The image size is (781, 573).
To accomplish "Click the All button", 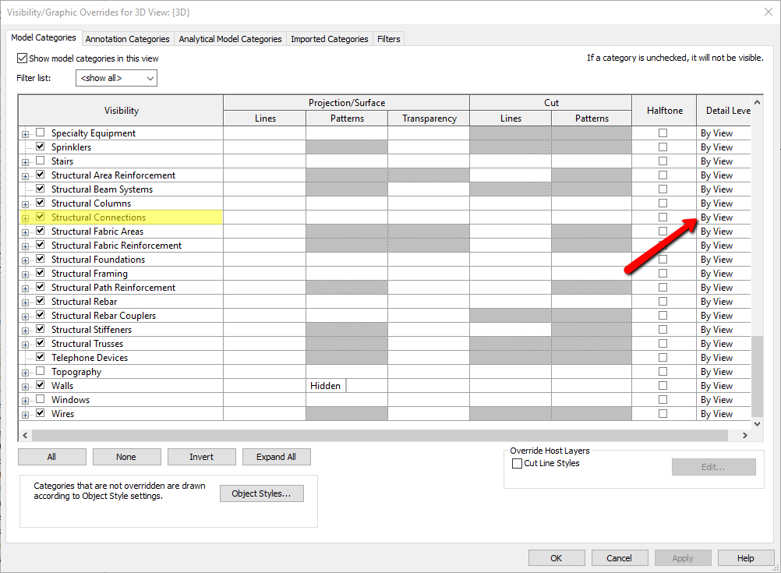I will [51, 457].
